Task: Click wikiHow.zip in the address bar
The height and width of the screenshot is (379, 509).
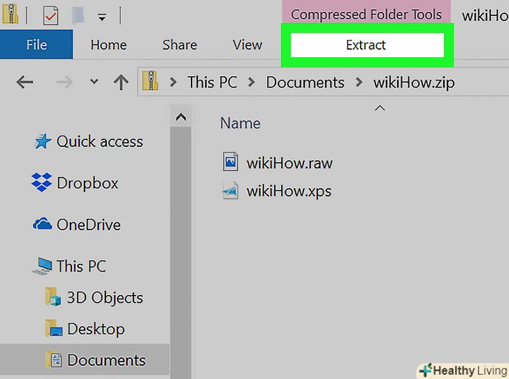Action: coord(414,83)
